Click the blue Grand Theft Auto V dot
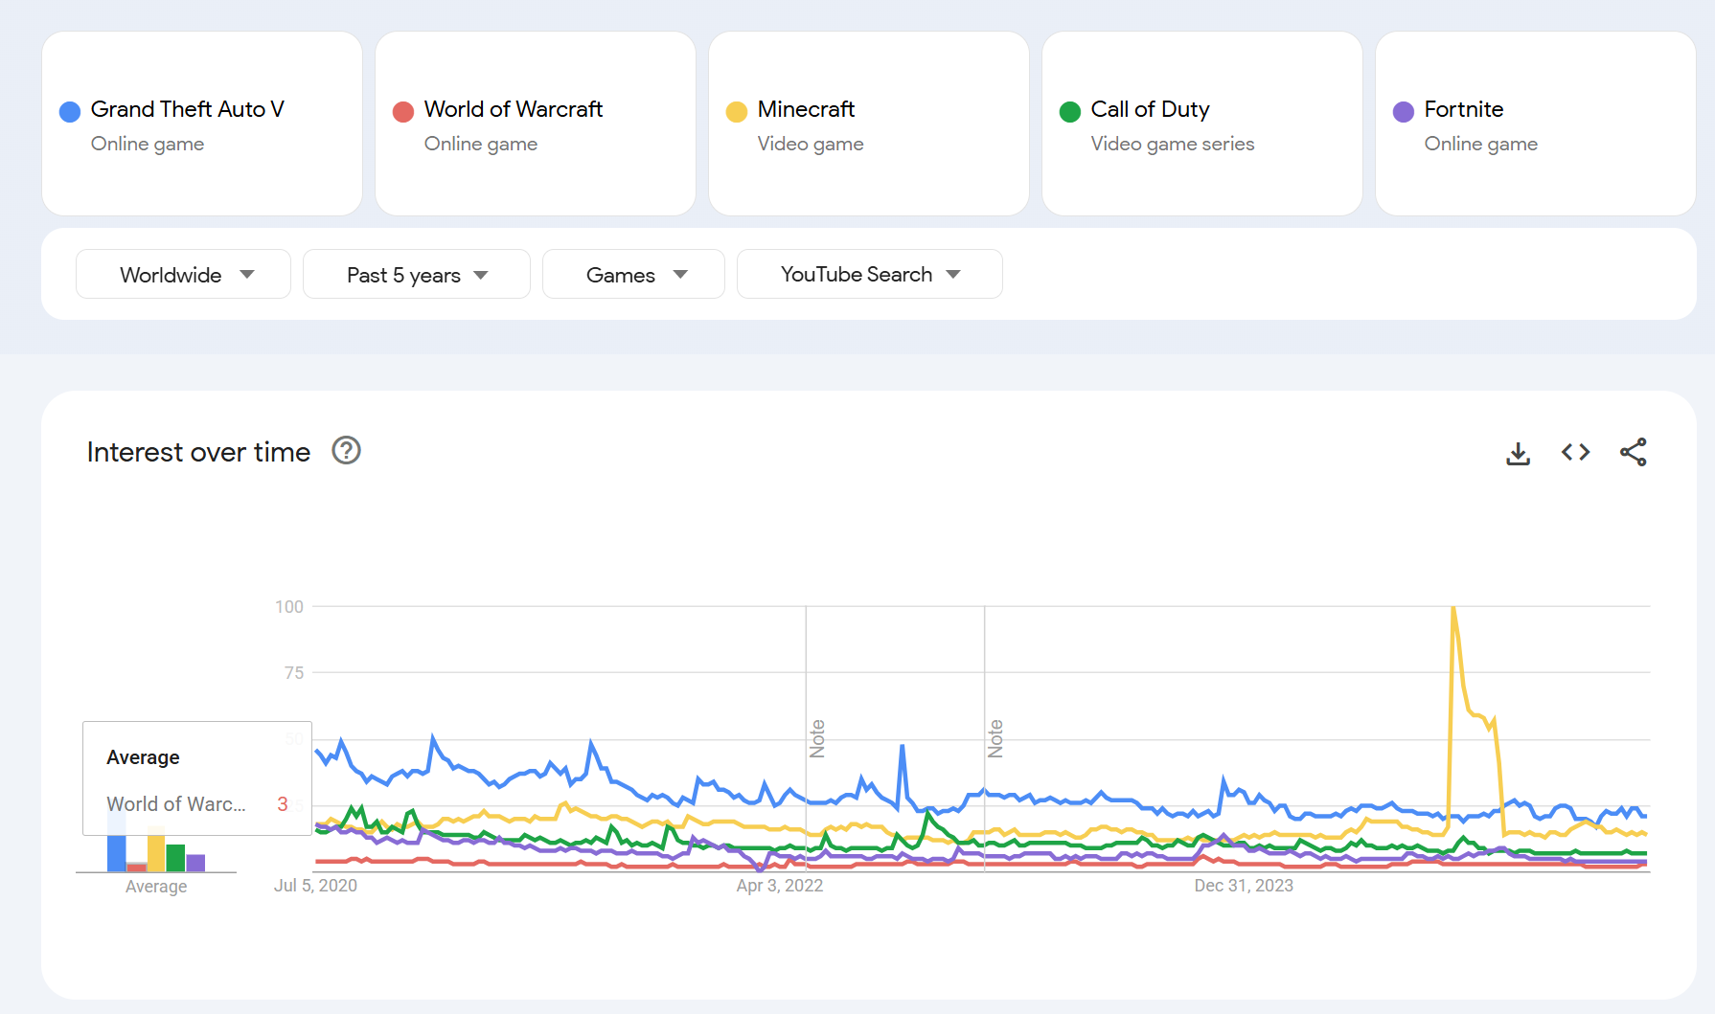Viewport: 1715px width, 1014px height. (x=70, y=112)
